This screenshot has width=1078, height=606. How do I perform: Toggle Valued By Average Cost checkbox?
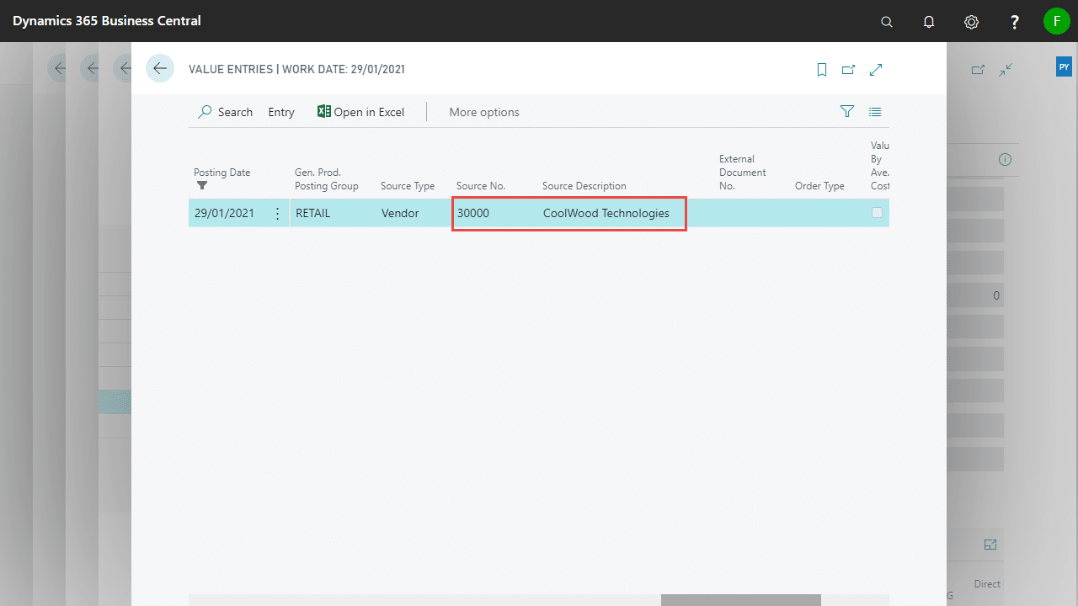click(x=877, y=213)
